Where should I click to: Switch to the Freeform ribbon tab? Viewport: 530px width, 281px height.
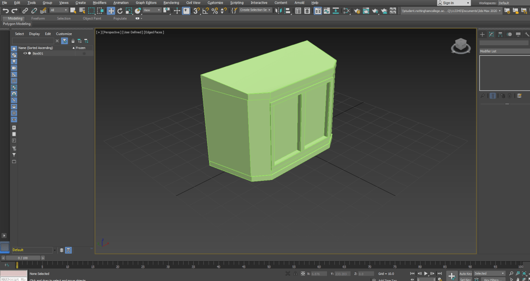point(38,18)
